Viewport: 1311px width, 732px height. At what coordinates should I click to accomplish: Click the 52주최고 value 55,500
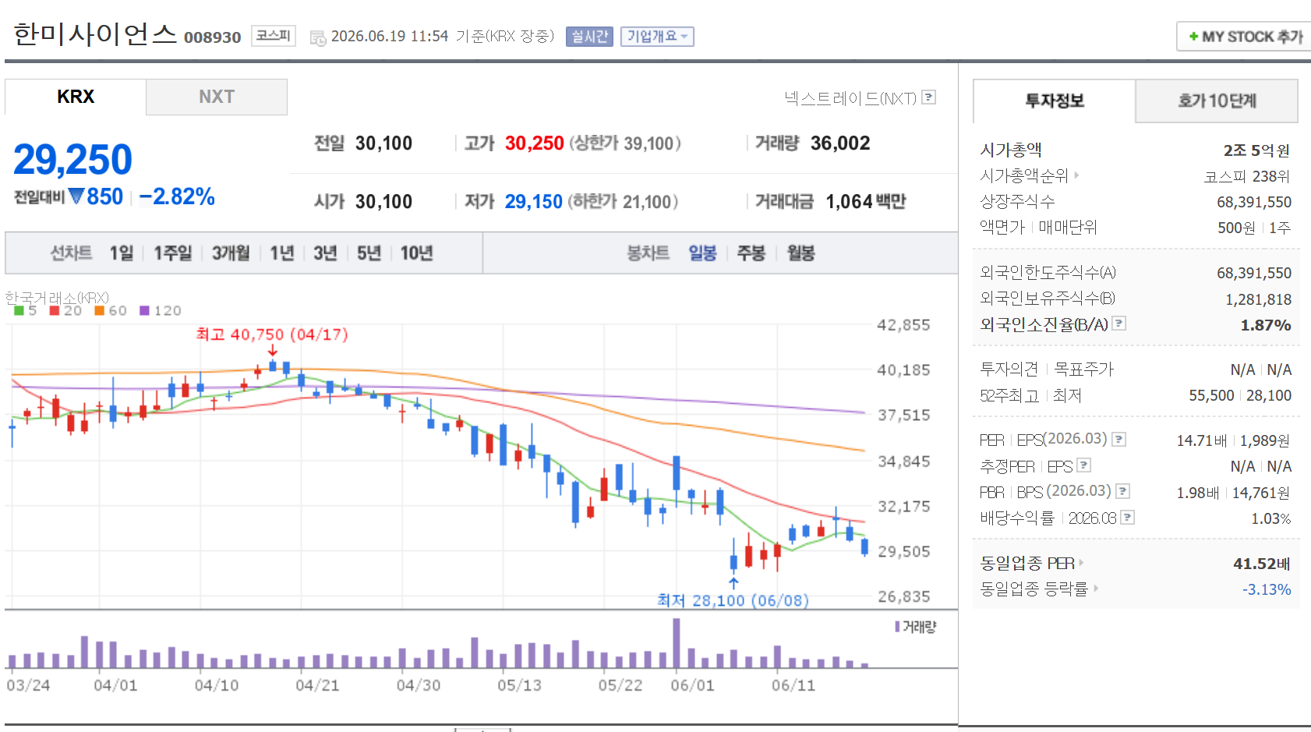1211,395
